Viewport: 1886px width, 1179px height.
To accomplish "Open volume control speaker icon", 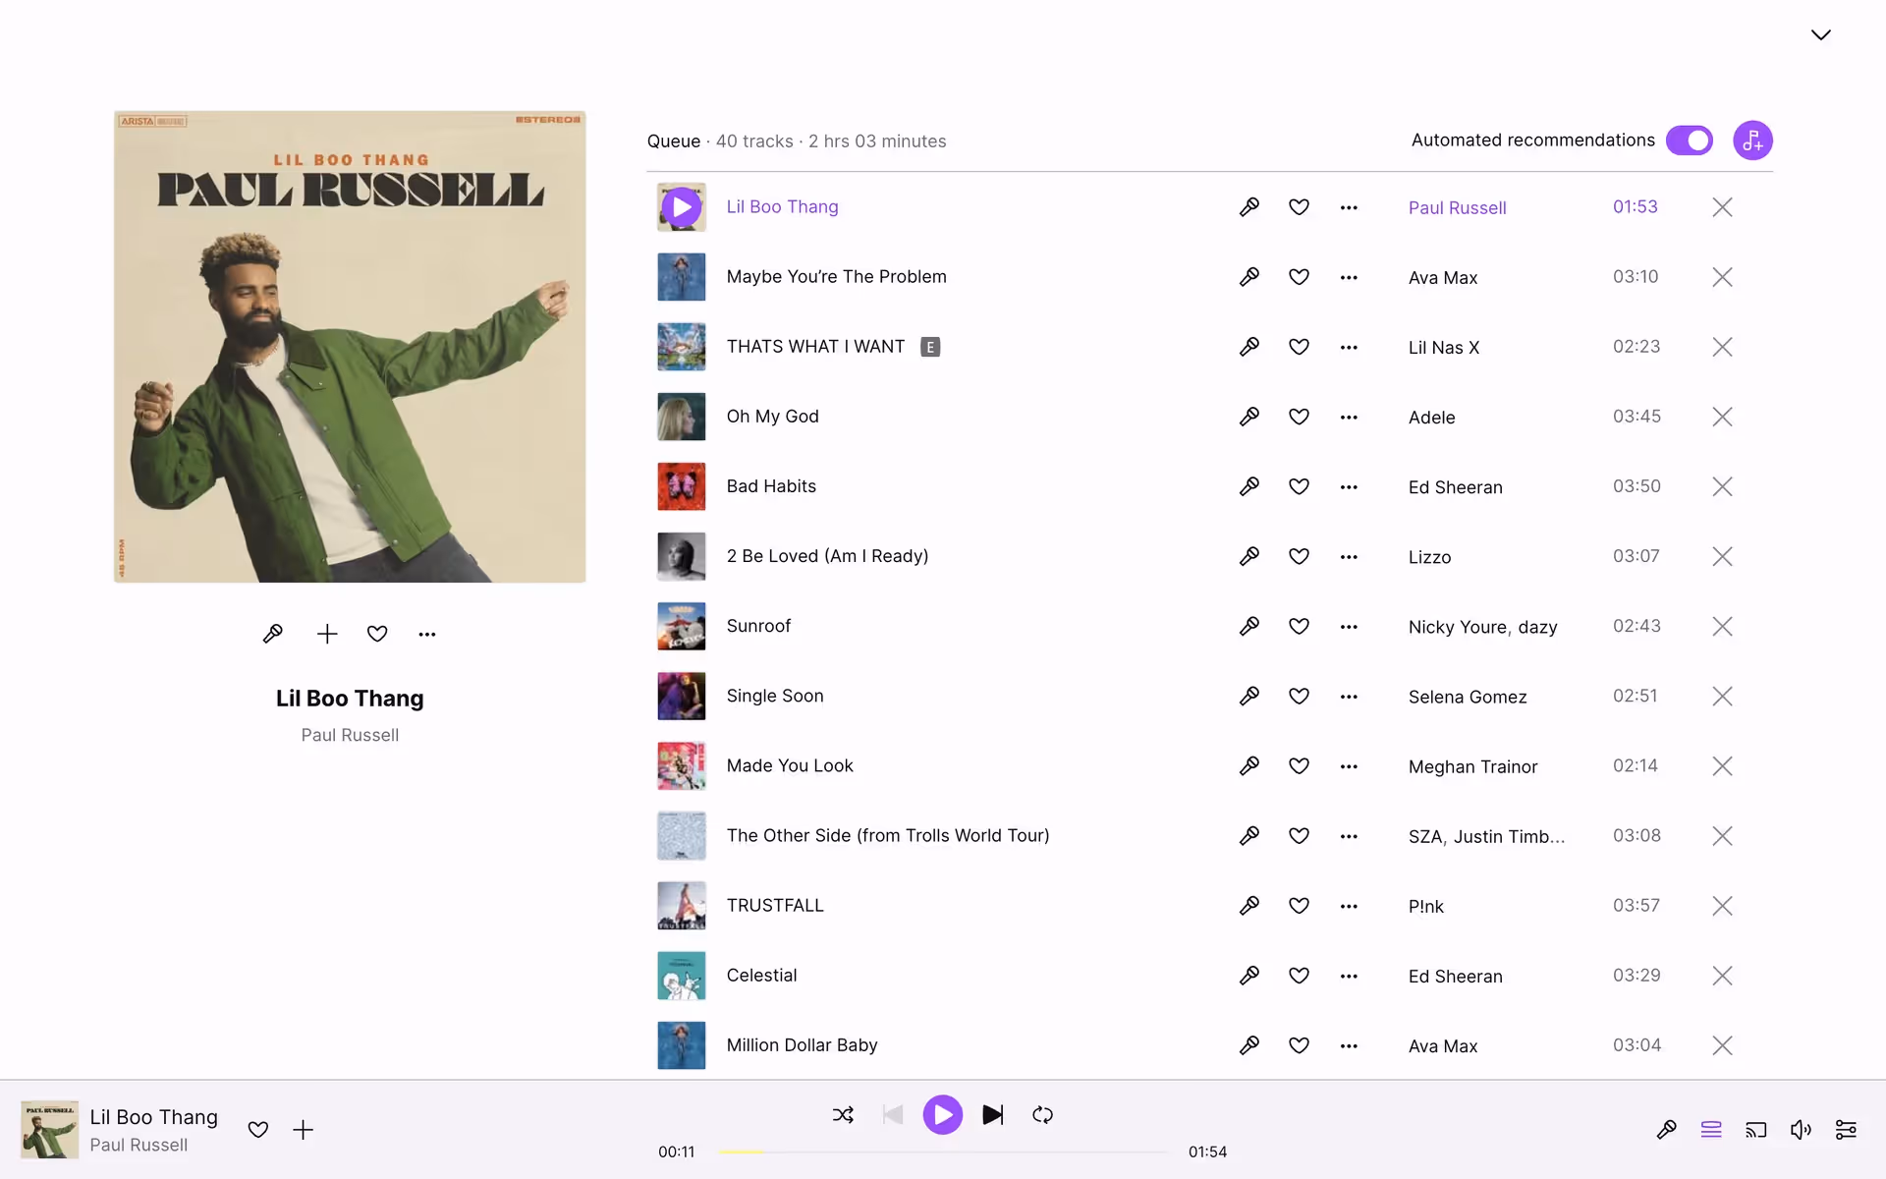I will coord(1801,1130).
